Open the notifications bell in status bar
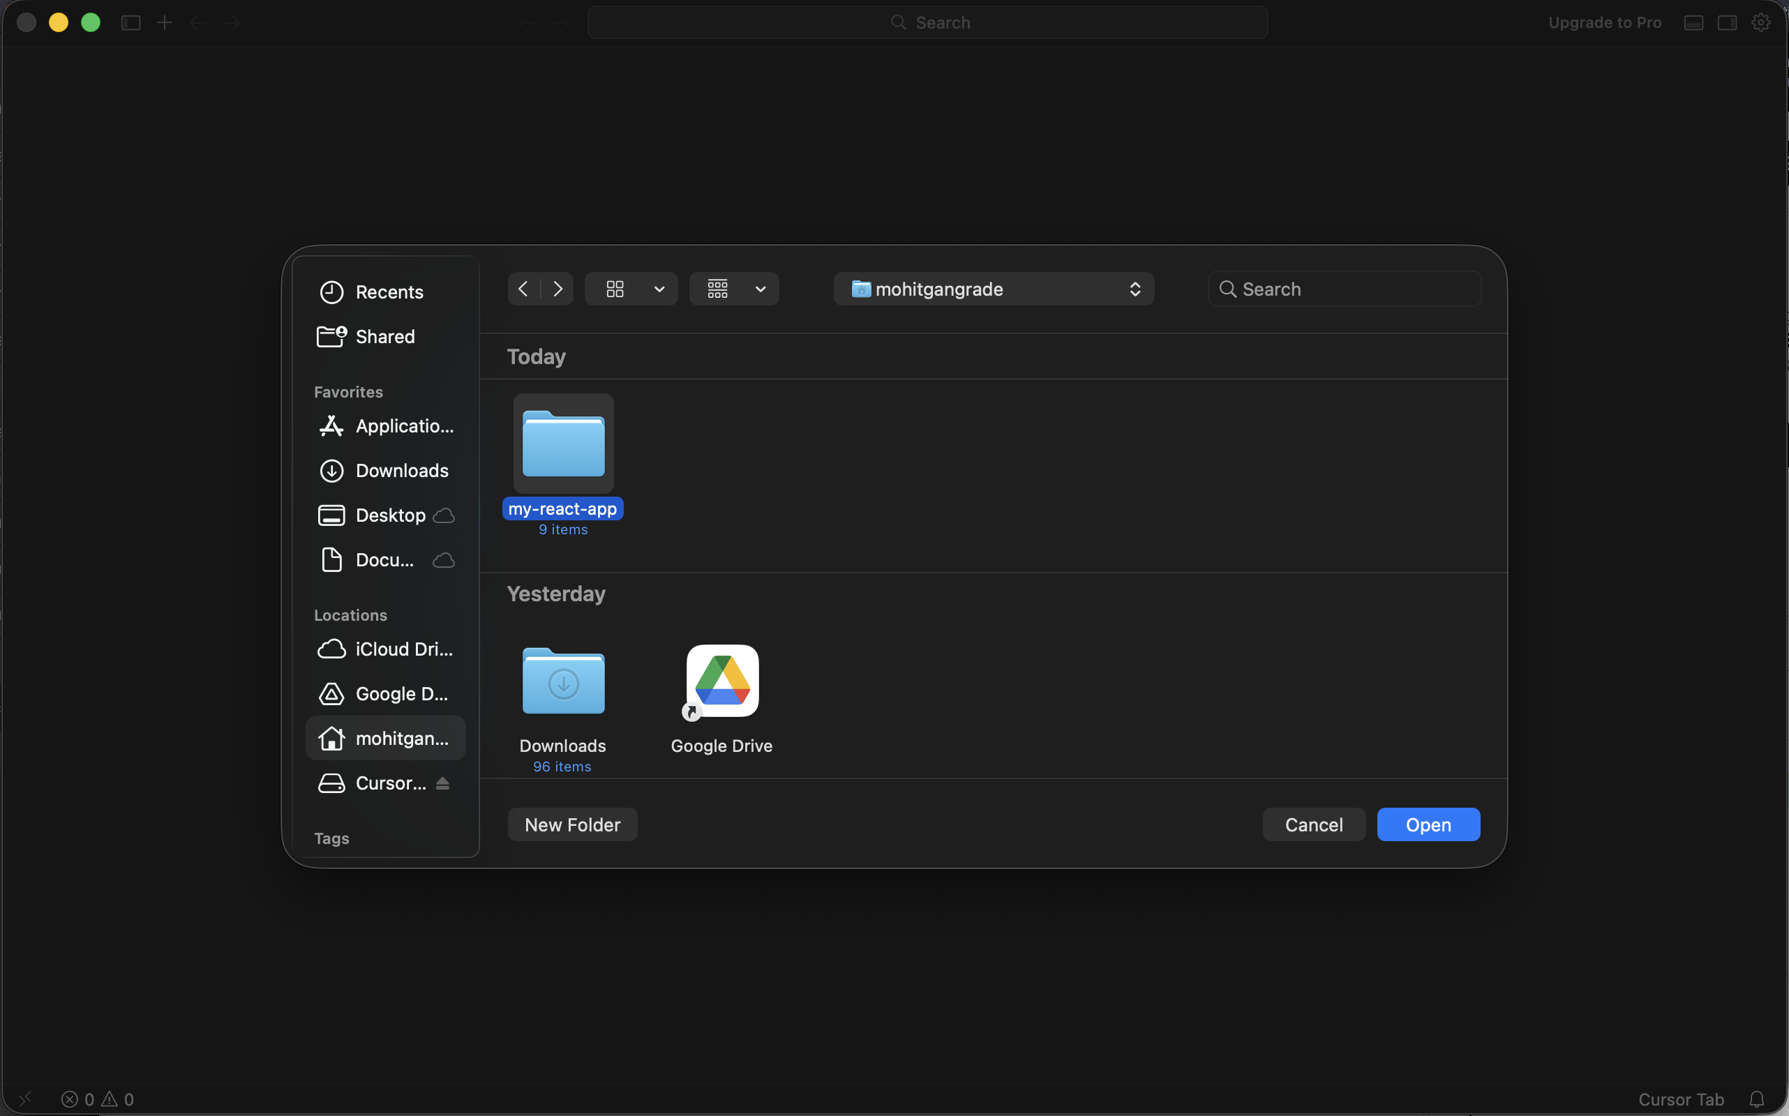Viewport: 1789px width, 1116px height. point(1760,1099)
